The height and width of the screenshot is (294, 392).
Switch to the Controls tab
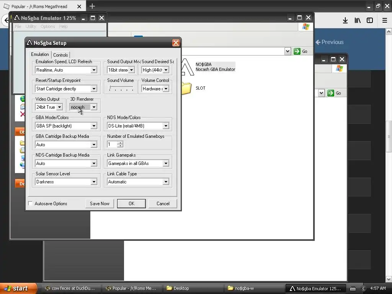[x=60, y=55]
